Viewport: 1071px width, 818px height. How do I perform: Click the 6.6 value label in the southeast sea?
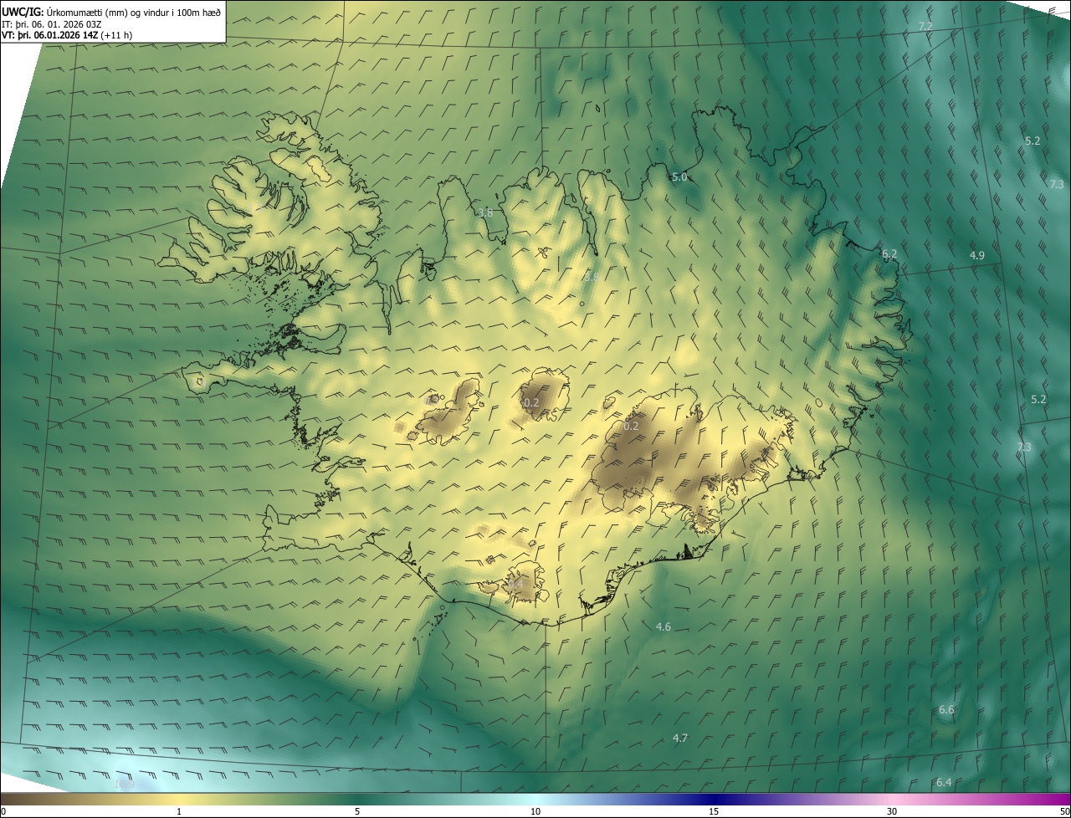pyautogui.click(x=946, y=710)
